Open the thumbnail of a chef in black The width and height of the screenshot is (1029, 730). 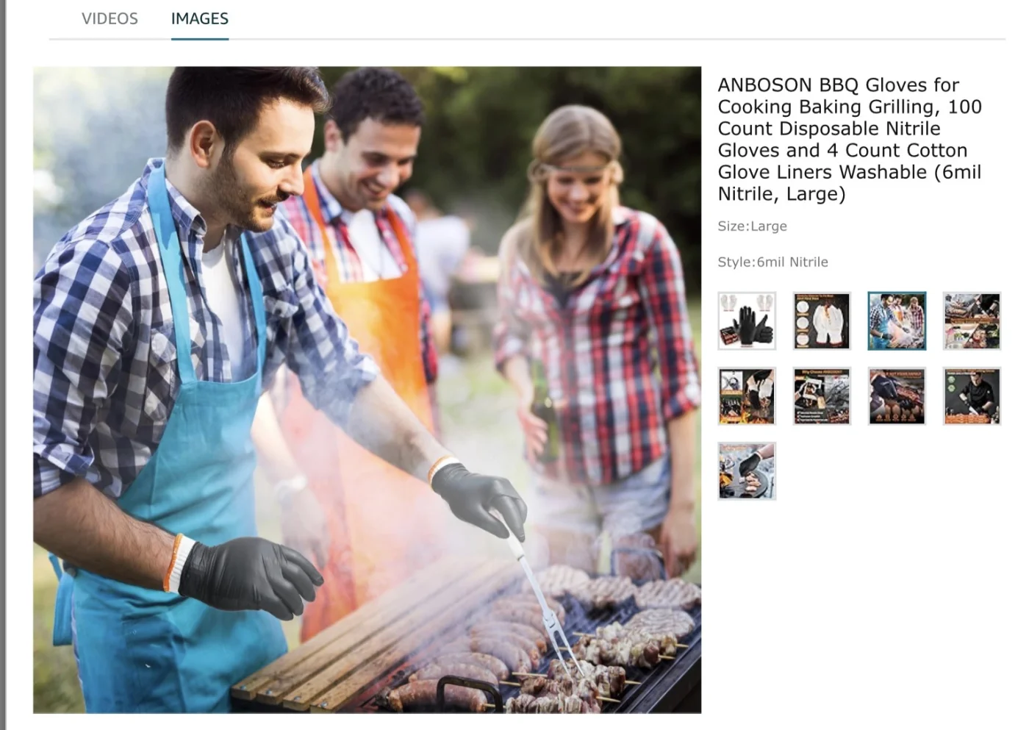tap(972, 396)
